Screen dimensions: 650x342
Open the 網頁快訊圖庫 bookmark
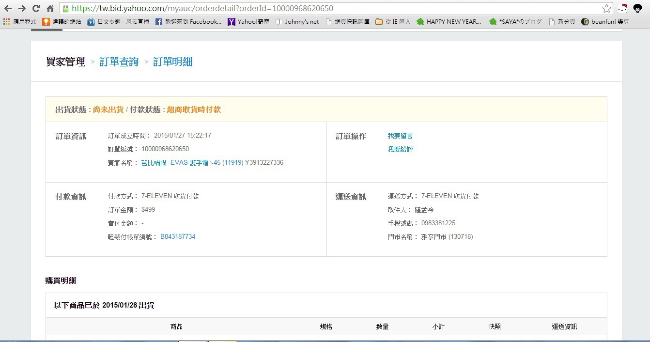pyautogui.click(x=348, y=21)
